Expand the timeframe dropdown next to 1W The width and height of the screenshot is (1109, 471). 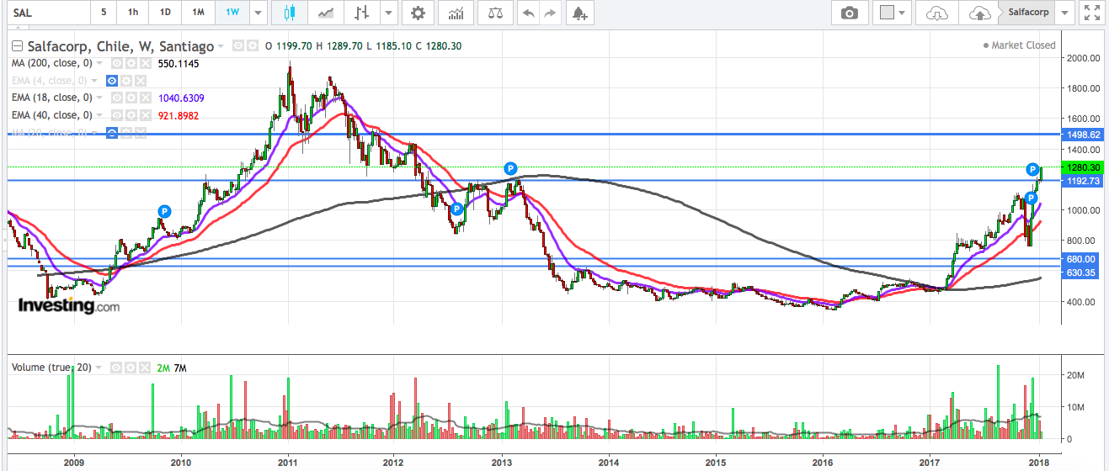pyautogui.click(x=258, y=13)
